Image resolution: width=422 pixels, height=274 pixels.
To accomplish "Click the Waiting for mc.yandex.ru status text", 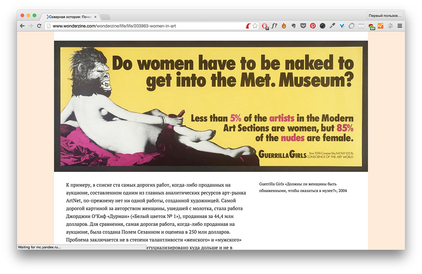I will [39, 247].
